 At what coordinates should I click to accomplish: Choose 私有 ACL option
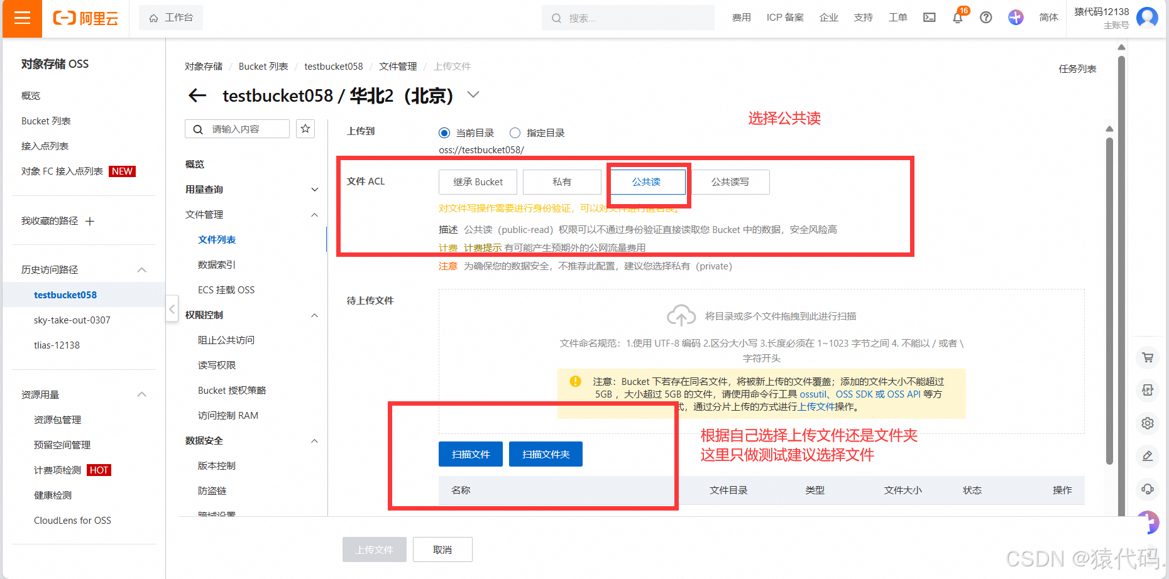pos(562,182)
